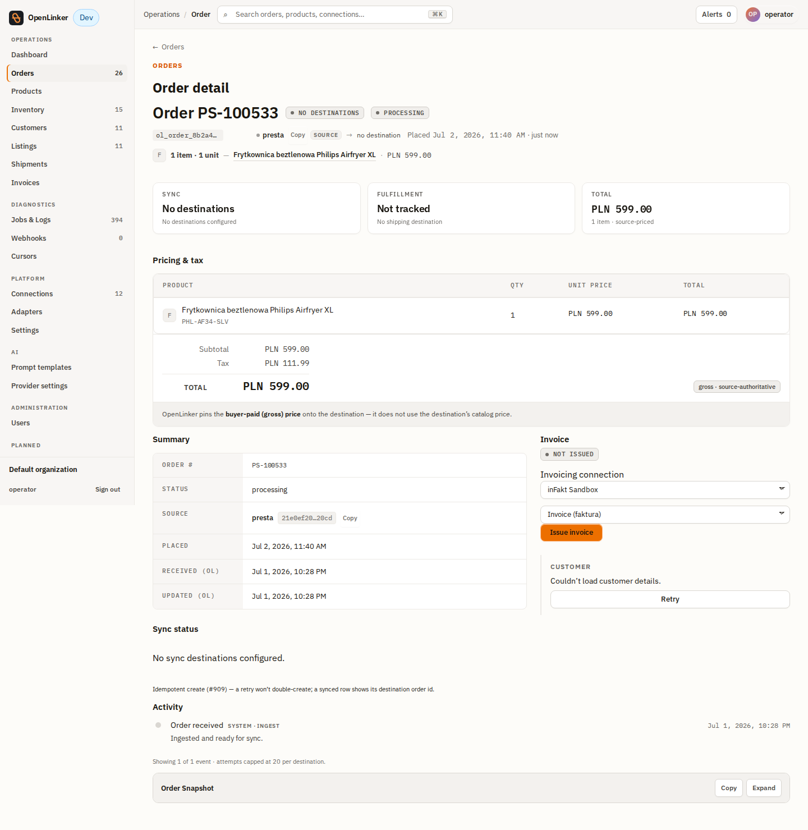
Task: Open Provider settings in sidebar
Action: coord(67,386)
